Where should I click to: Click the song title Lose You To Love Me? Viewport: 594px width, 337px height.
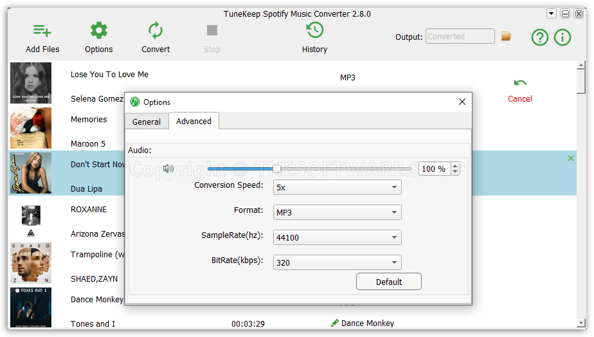[109, 75]
